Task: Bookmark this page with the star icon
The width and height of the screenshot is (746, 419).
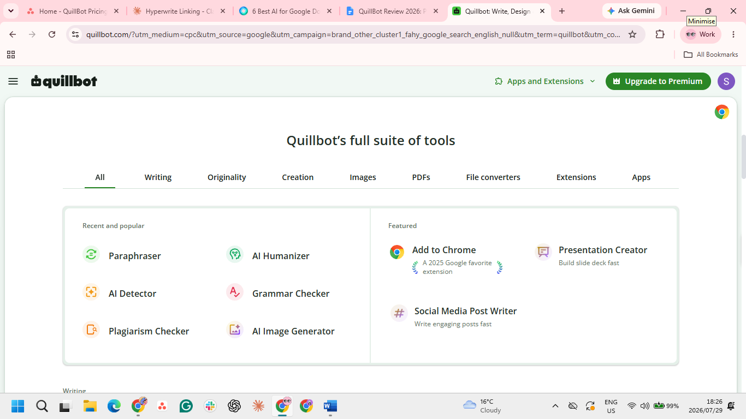Action: click(632, 34)
